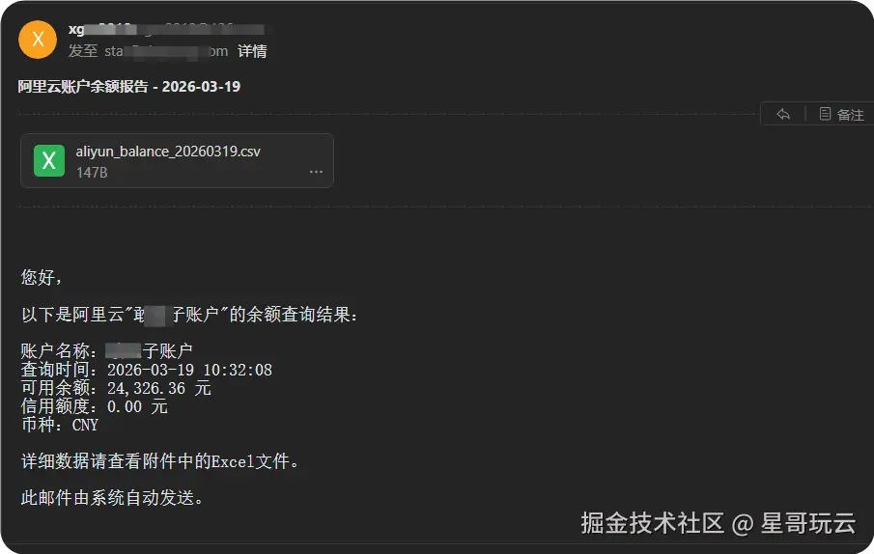Click the reply arrow icon

783,114
